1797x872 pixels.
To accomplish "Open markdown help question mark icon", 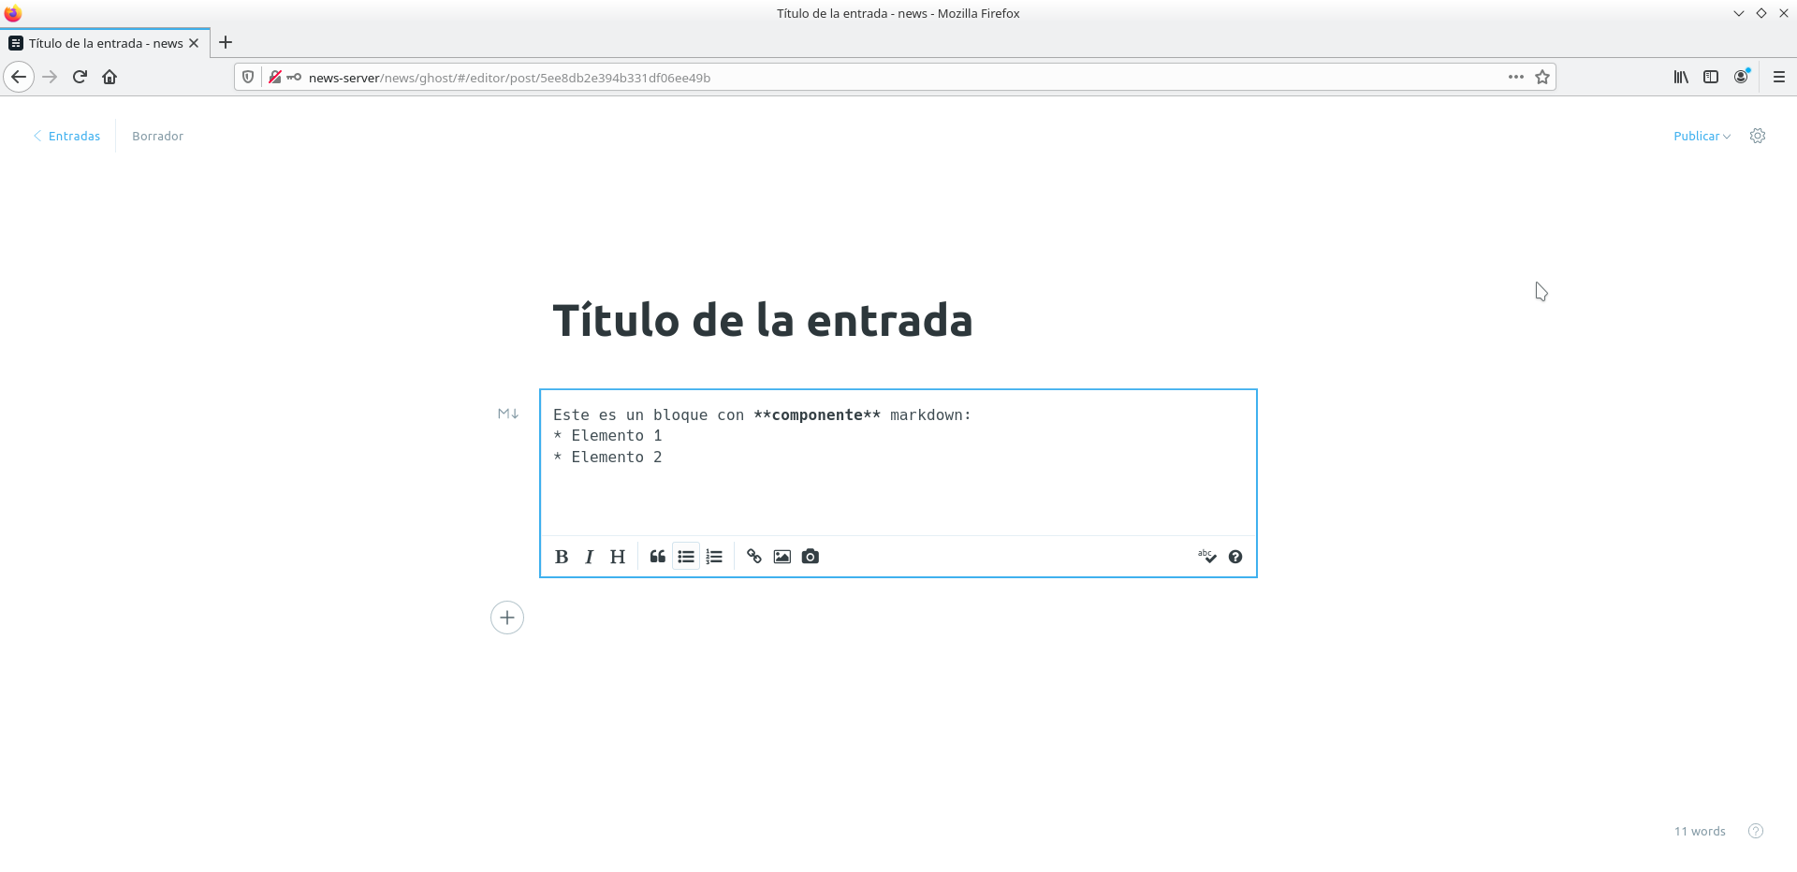I will pyautogui.click(x=1235, y=557).
